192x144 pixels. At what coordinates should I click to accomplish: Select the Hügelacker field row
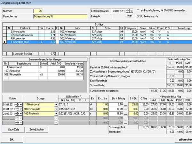coord(97,38)
